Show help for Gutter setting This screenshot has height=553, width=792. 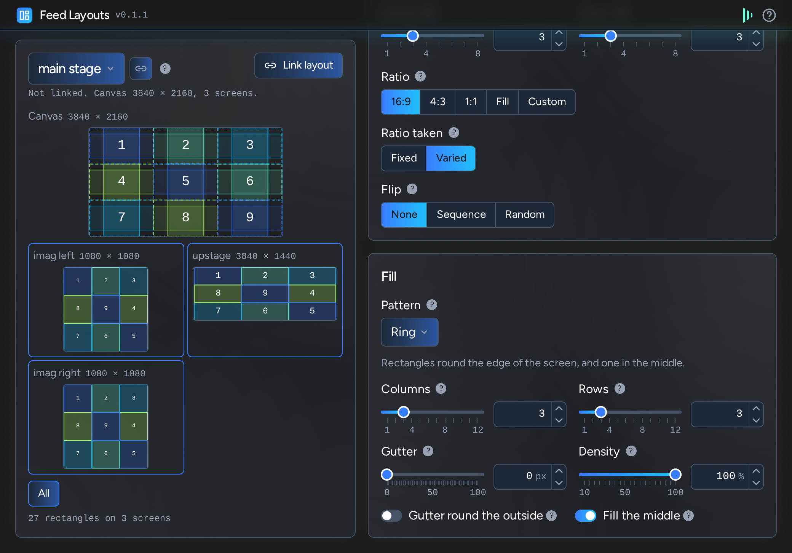[x=428, y=451]
